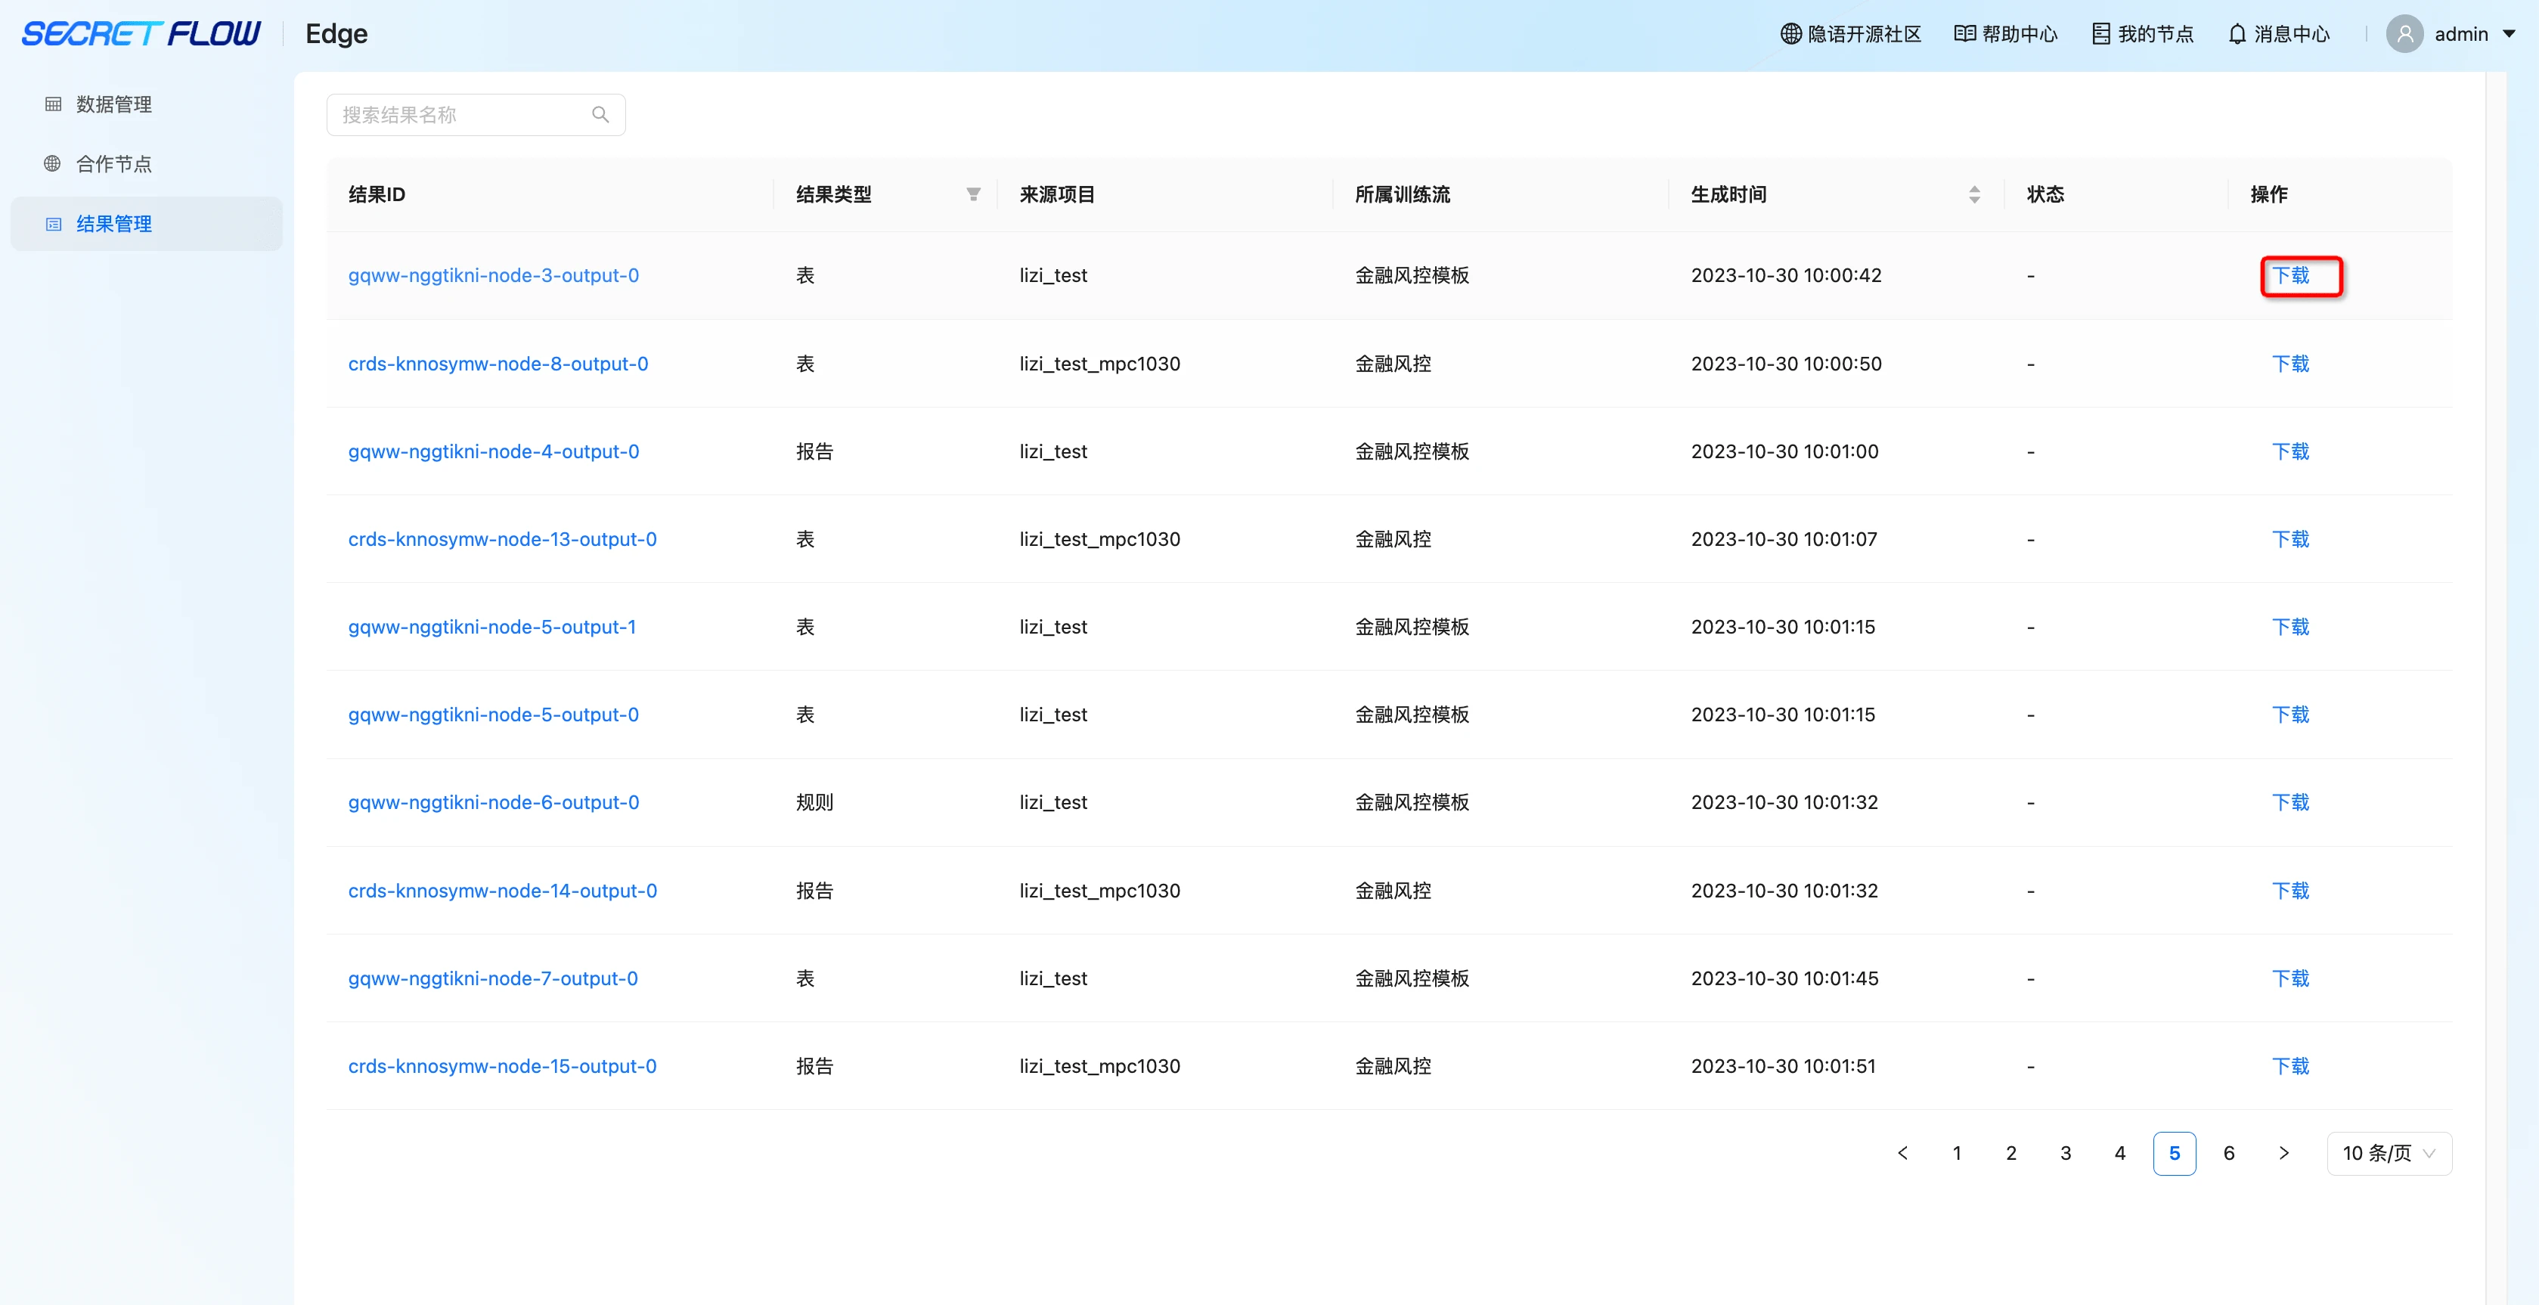Viewport: 2539px width, 1305px height.
Task: Open 隐语开源社区 globe icon link
Action: pos(1850,33)
